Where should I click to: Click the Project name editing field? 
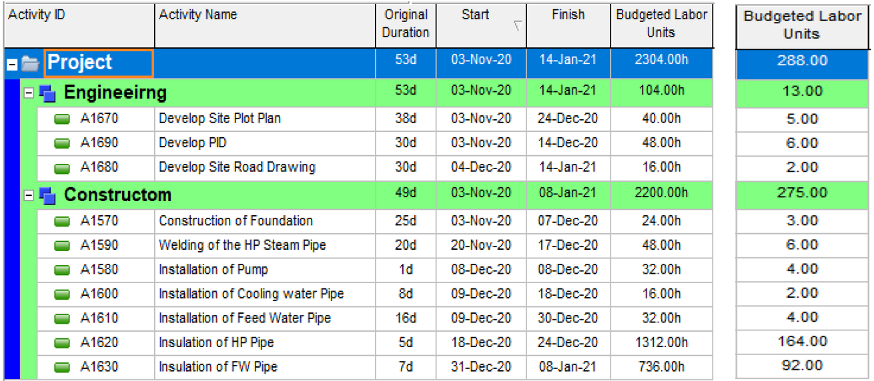tap(99, 63)
